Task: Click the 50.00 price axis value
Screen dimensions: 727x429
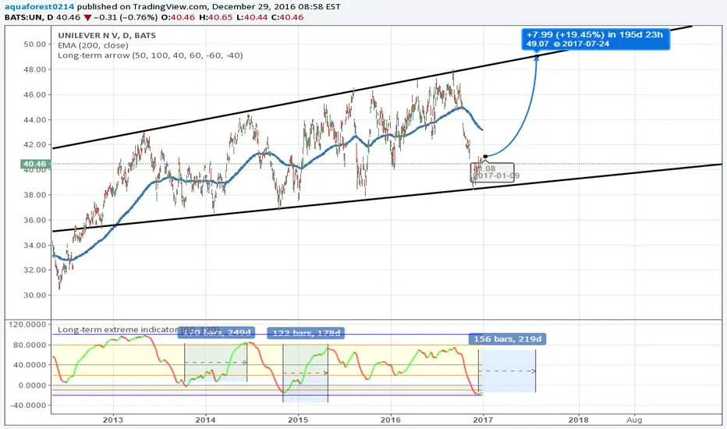Action: (35, 44)
